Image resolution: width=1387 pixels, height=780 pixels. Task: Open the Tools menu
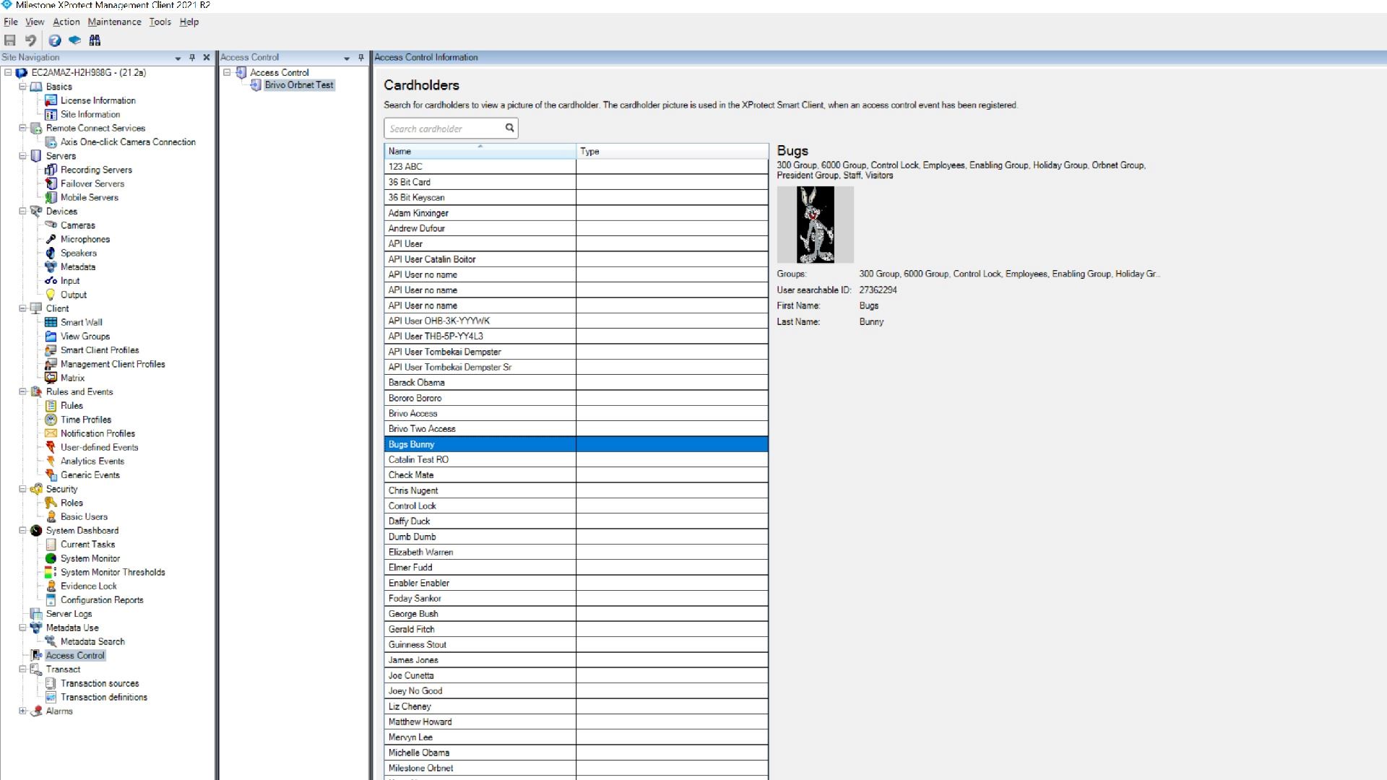click(x=160, y=22)
